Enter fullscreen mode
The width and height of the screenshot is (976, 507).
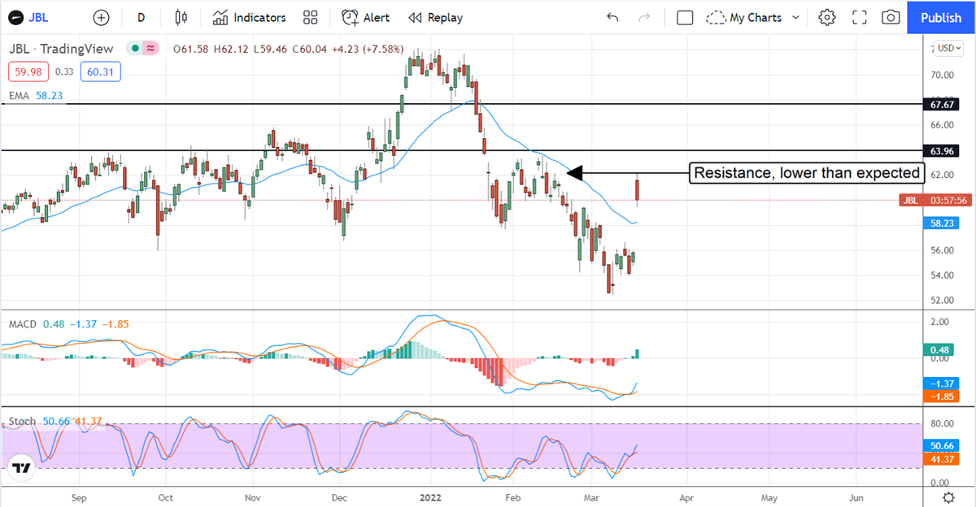[859, 17]
